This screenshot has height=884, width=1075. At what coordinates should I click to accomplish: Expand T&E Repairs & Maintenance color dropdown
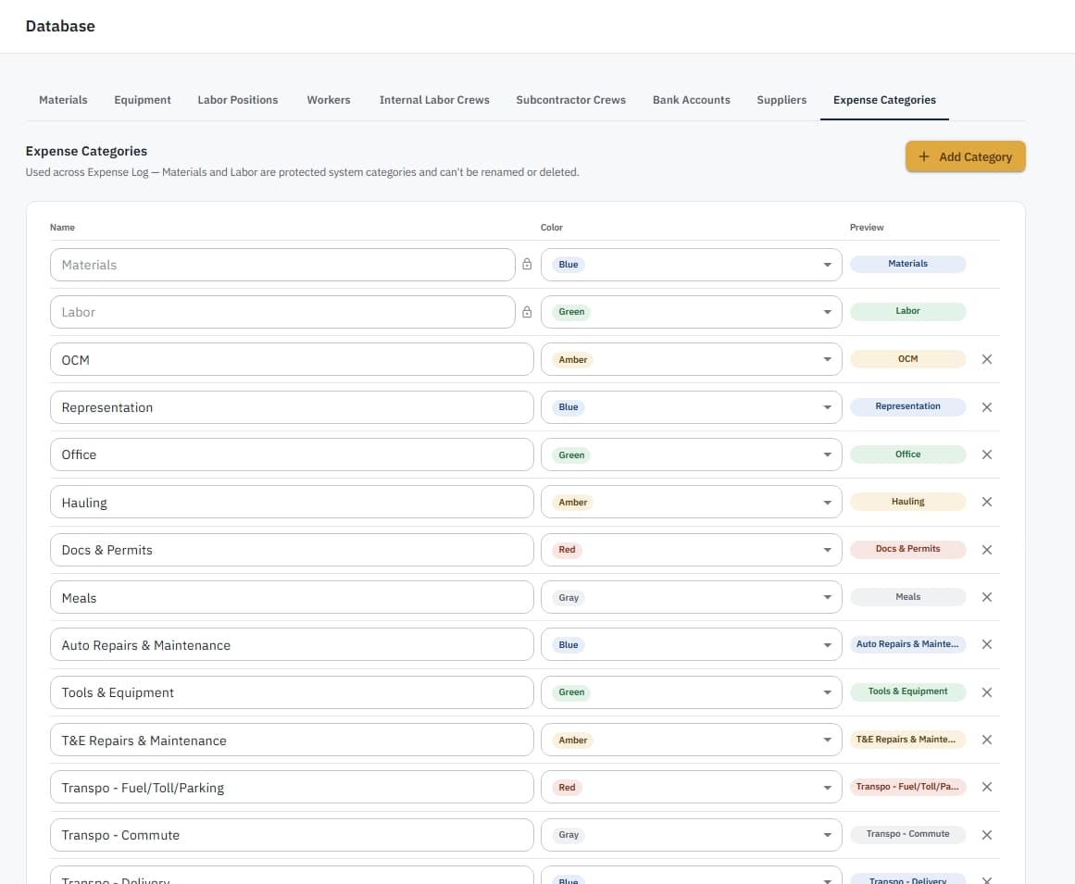click(x=691, y=740)
